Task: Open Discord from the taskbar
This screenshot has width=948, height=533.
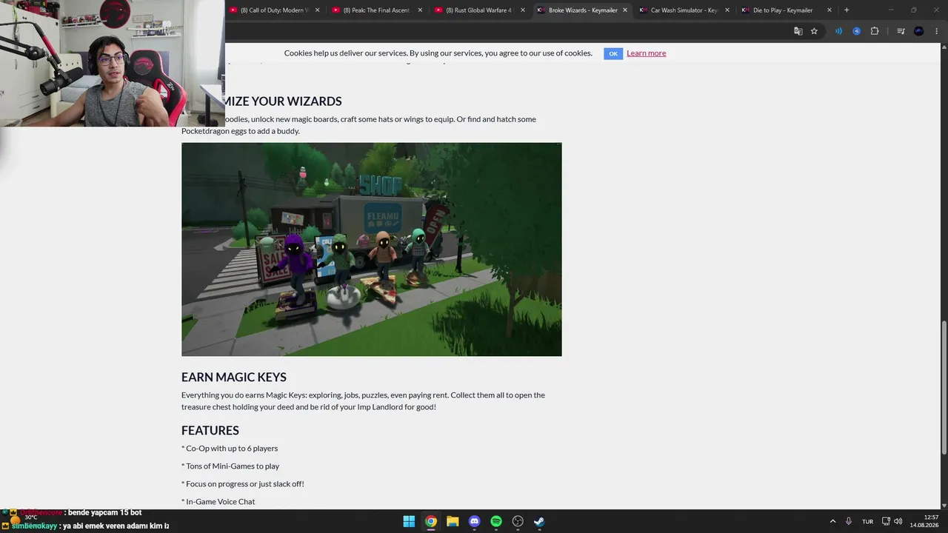Action: 474,521
